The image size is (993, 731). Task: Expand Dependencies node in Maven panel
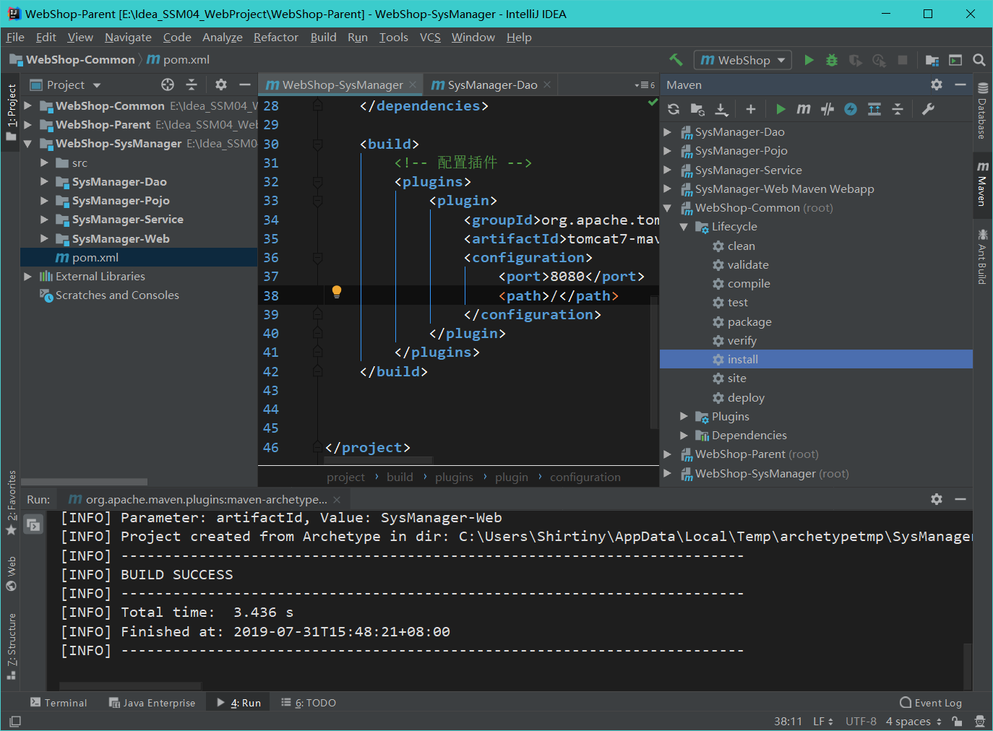(684, 435)
